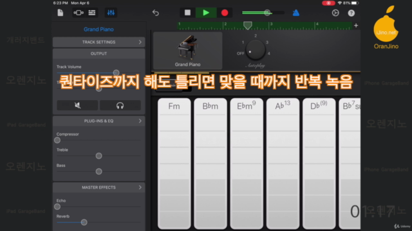Set Autoplay to pattern 3
The height and width of the screenshot is (231, 412).
point(267,42)
